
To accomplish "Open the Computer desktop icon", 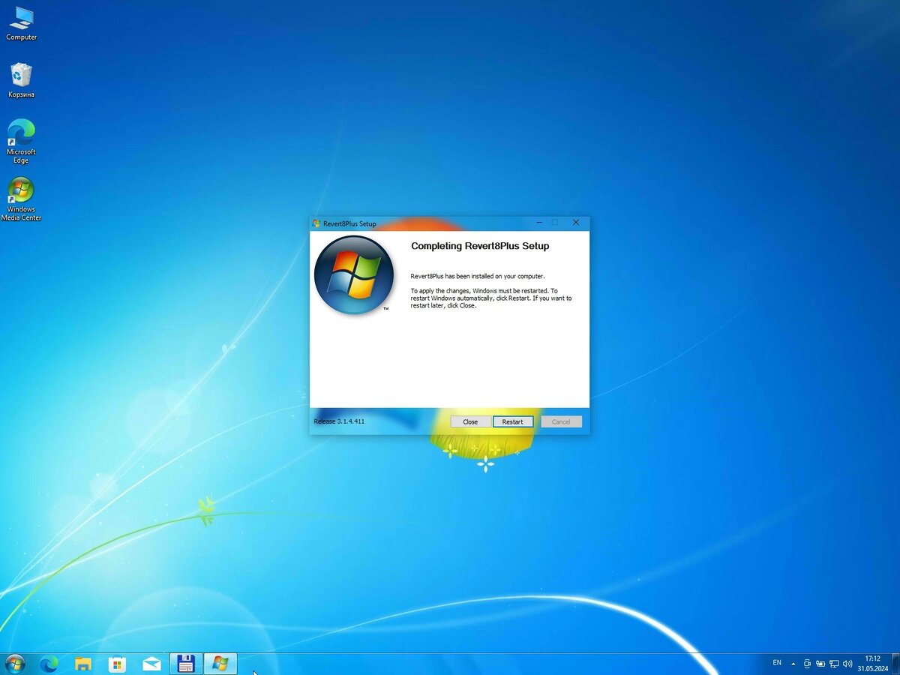I will point(21,23).
